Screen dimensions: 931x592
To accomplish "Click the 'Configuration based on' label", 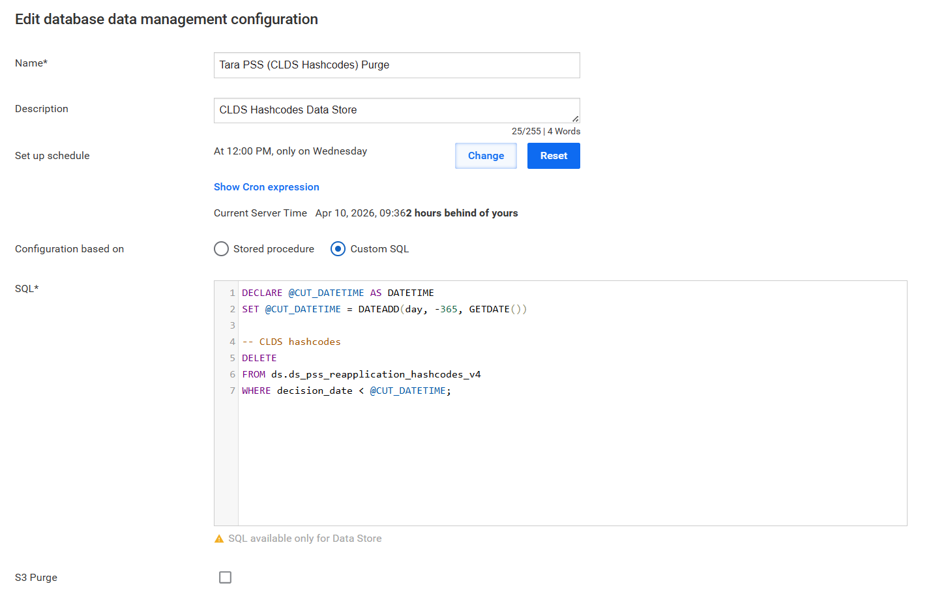I will (x=69, y=249).
